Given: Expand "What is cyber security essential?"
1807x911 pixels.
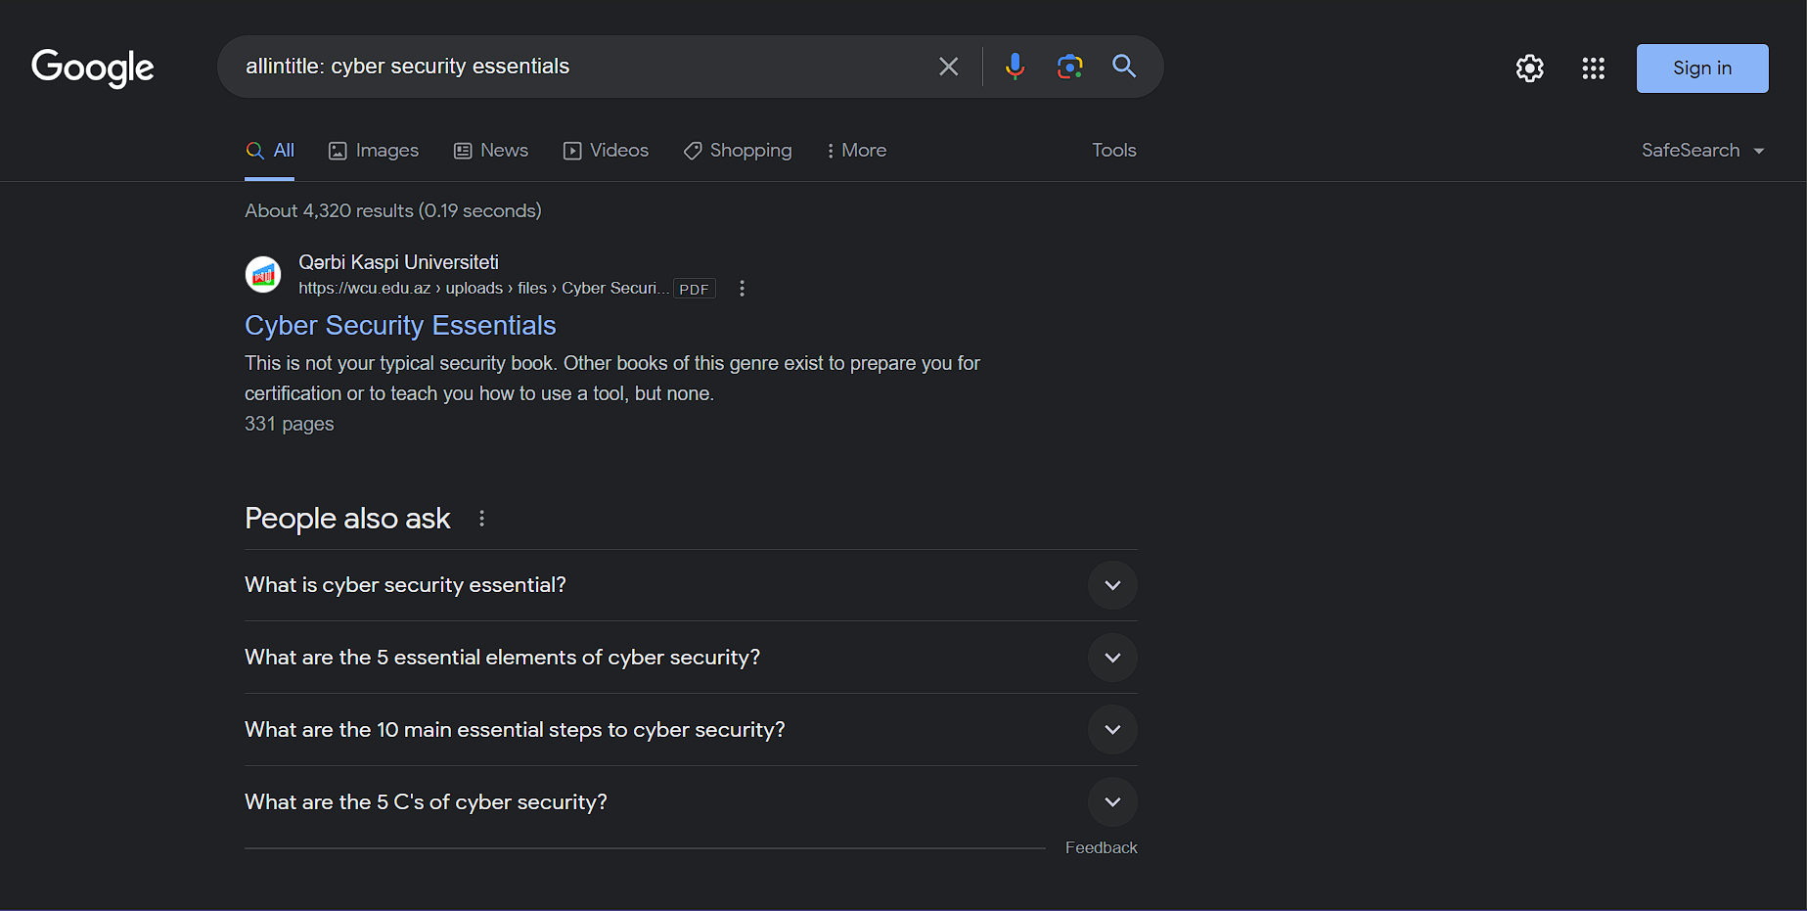Looking at the screenshot, I should (x=1112, y=585).
